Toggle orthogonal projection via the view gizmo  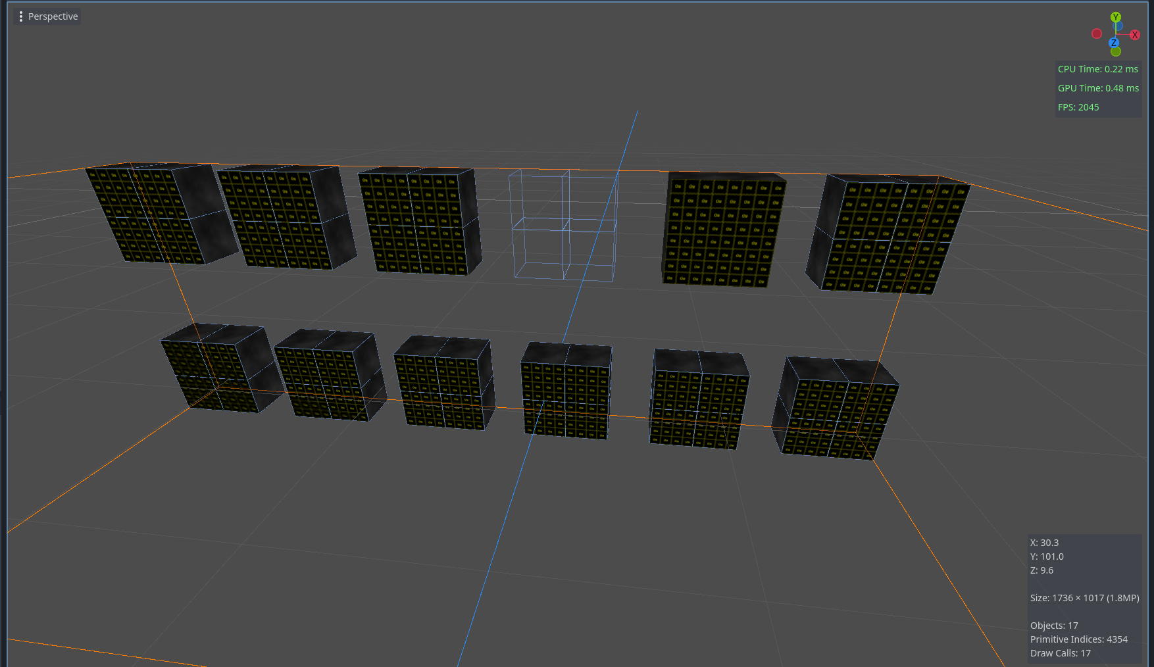click(x=1116, y=34)
